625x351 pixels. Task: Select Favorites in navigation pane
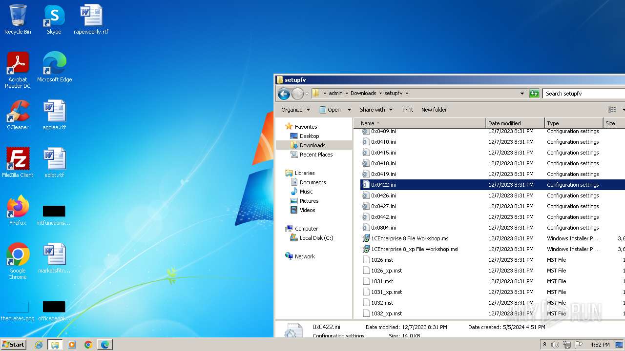(306, 127)
